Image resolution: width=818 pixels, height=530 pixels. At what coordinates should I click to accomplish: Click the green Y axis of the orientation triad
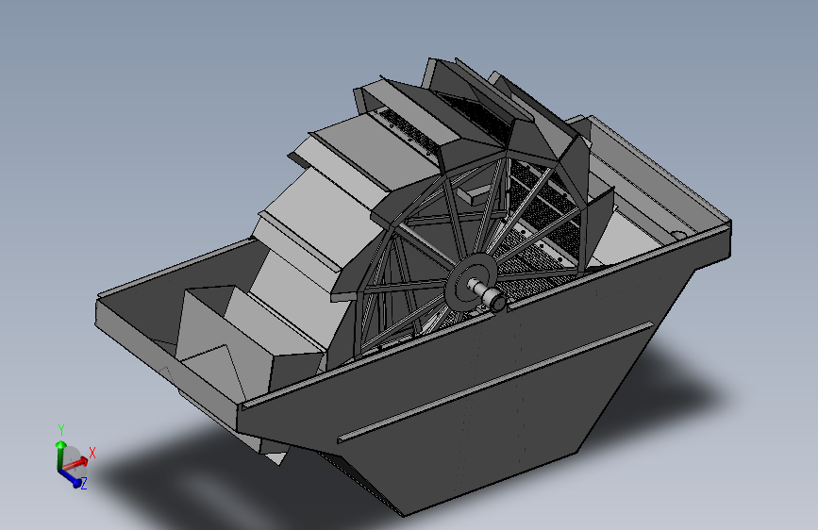coord(60,455)
